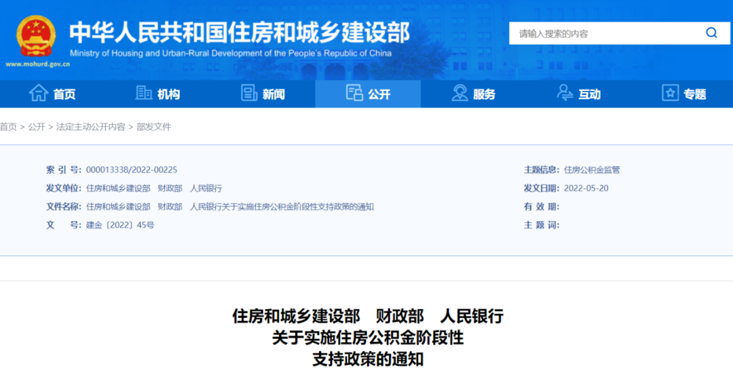Click the 首页 breadcrumb link

tap(8, 127)
